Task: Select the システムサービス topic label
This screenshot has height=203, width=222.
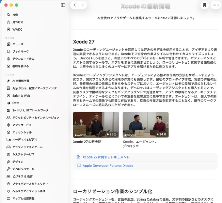Action: 24,154
